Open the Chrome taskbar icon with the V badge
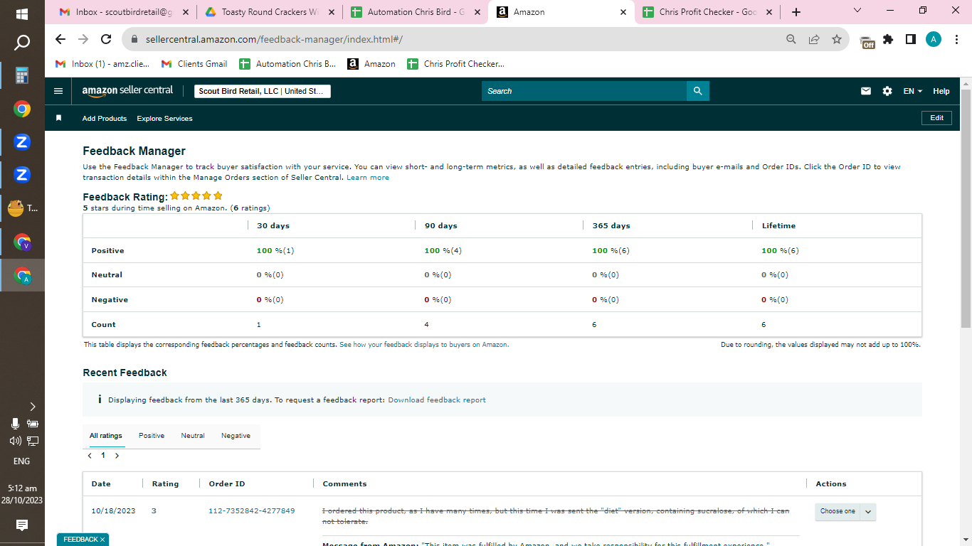The height and width of the screenshot is (546, 972). tap(22, 242)
